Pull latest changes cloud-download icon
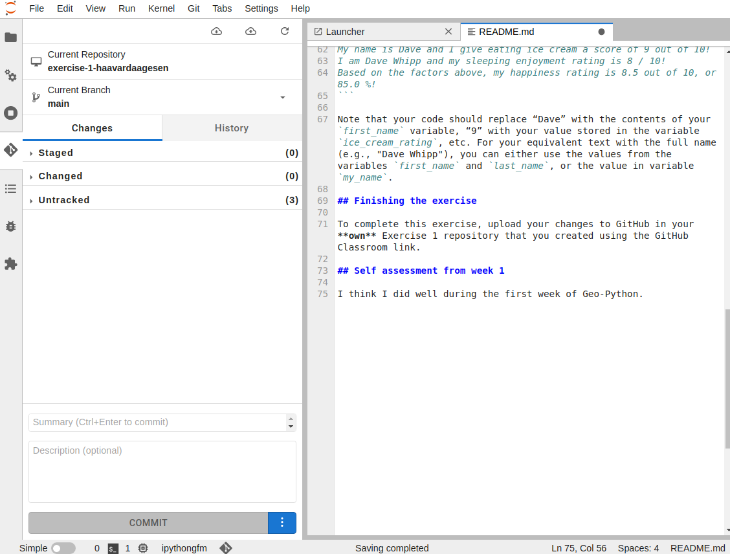Screen dimensions: 730x554 click(x=217, y=31)
